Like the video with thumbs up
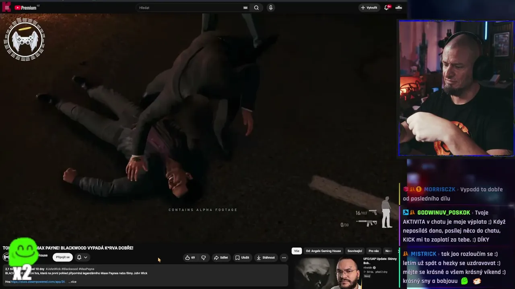The width and height of the screenshot is (515, 289). click(190, 258)
